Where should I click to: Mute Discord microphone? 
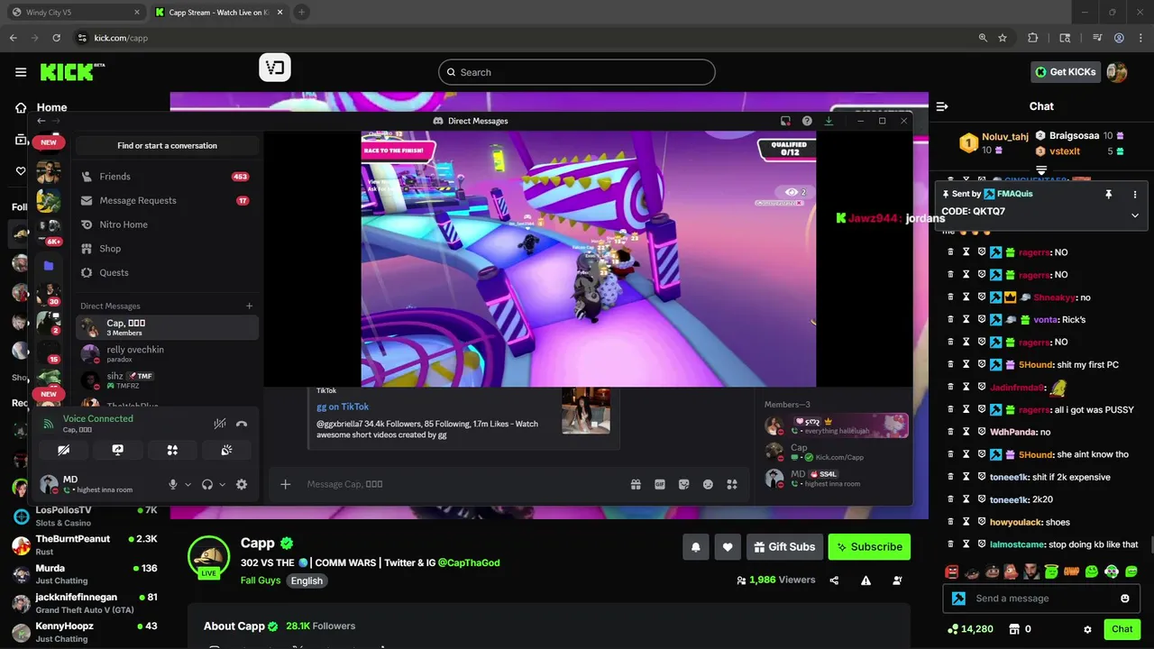[173, 484]
